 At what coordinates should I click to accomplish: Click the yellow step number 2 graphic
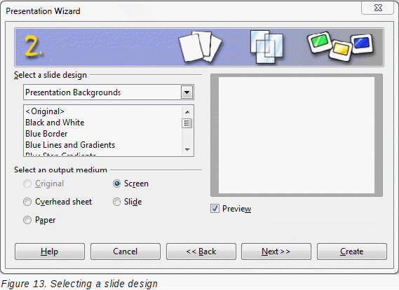[34, 46]
